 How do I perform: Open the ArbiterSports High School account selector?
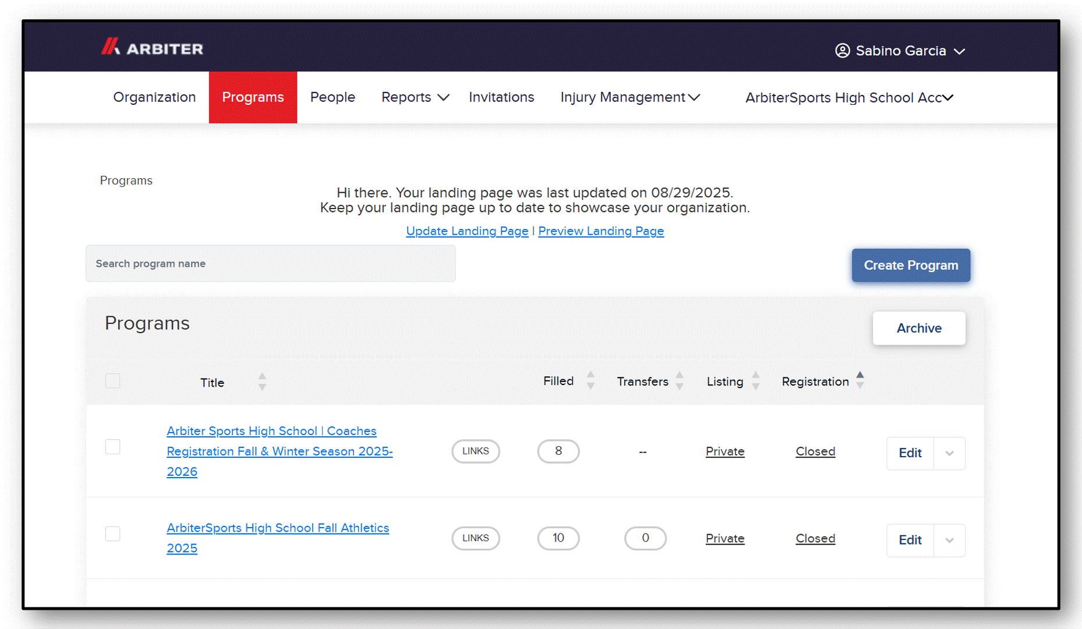pyautogui.click(x=850, y=98)
